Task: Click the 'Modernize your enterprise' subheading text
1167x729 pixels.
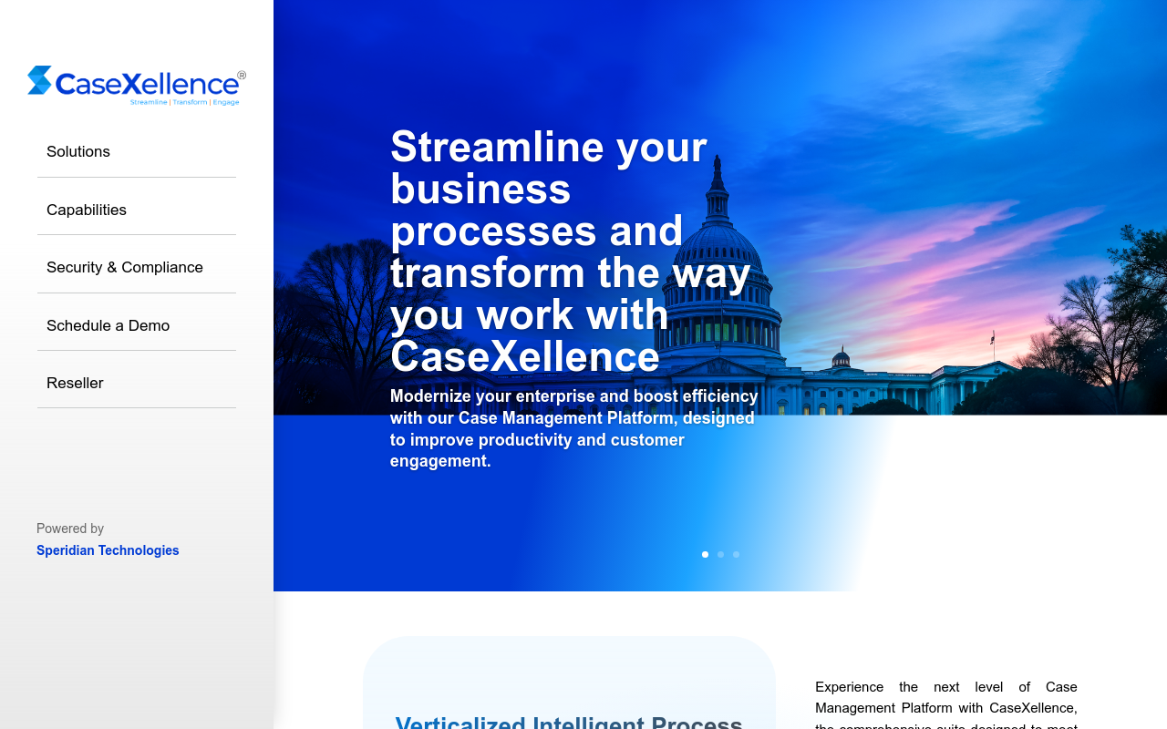Action: click(x=574, y=428)
